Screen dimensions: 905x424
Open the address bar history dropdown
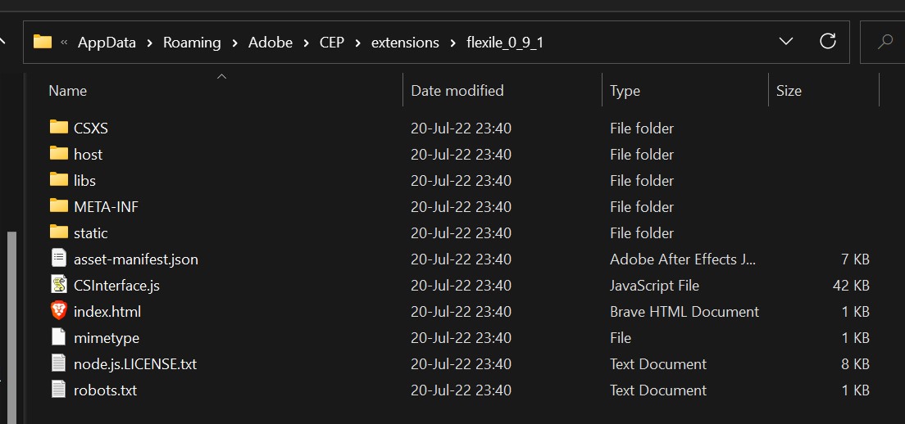[x=785, y=42]
